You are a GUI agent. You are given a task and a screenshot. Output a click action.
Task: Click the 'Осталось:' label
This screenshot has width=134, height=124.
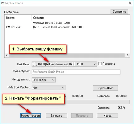pyautogui.click(x=104, y=96)
